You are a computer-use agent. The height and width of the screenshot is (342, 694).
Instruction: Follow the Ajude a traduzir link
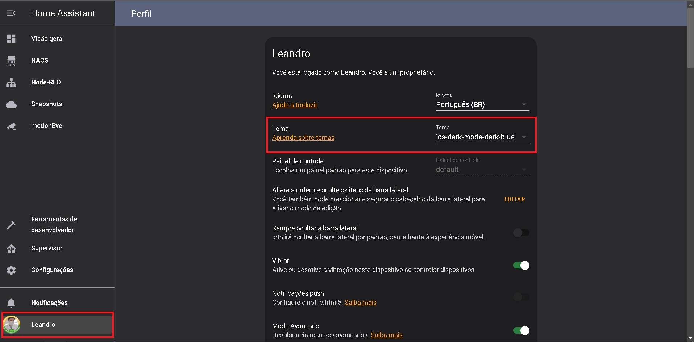click(x=295, y=105)
